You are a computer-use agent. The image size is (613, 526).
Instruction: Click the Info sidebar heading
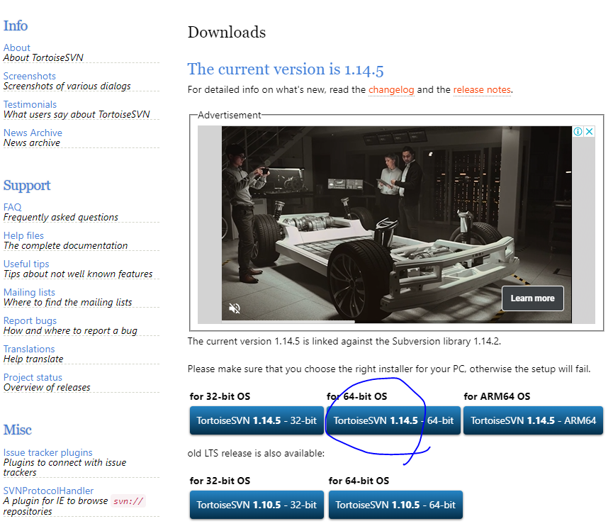tap(16, 26)
